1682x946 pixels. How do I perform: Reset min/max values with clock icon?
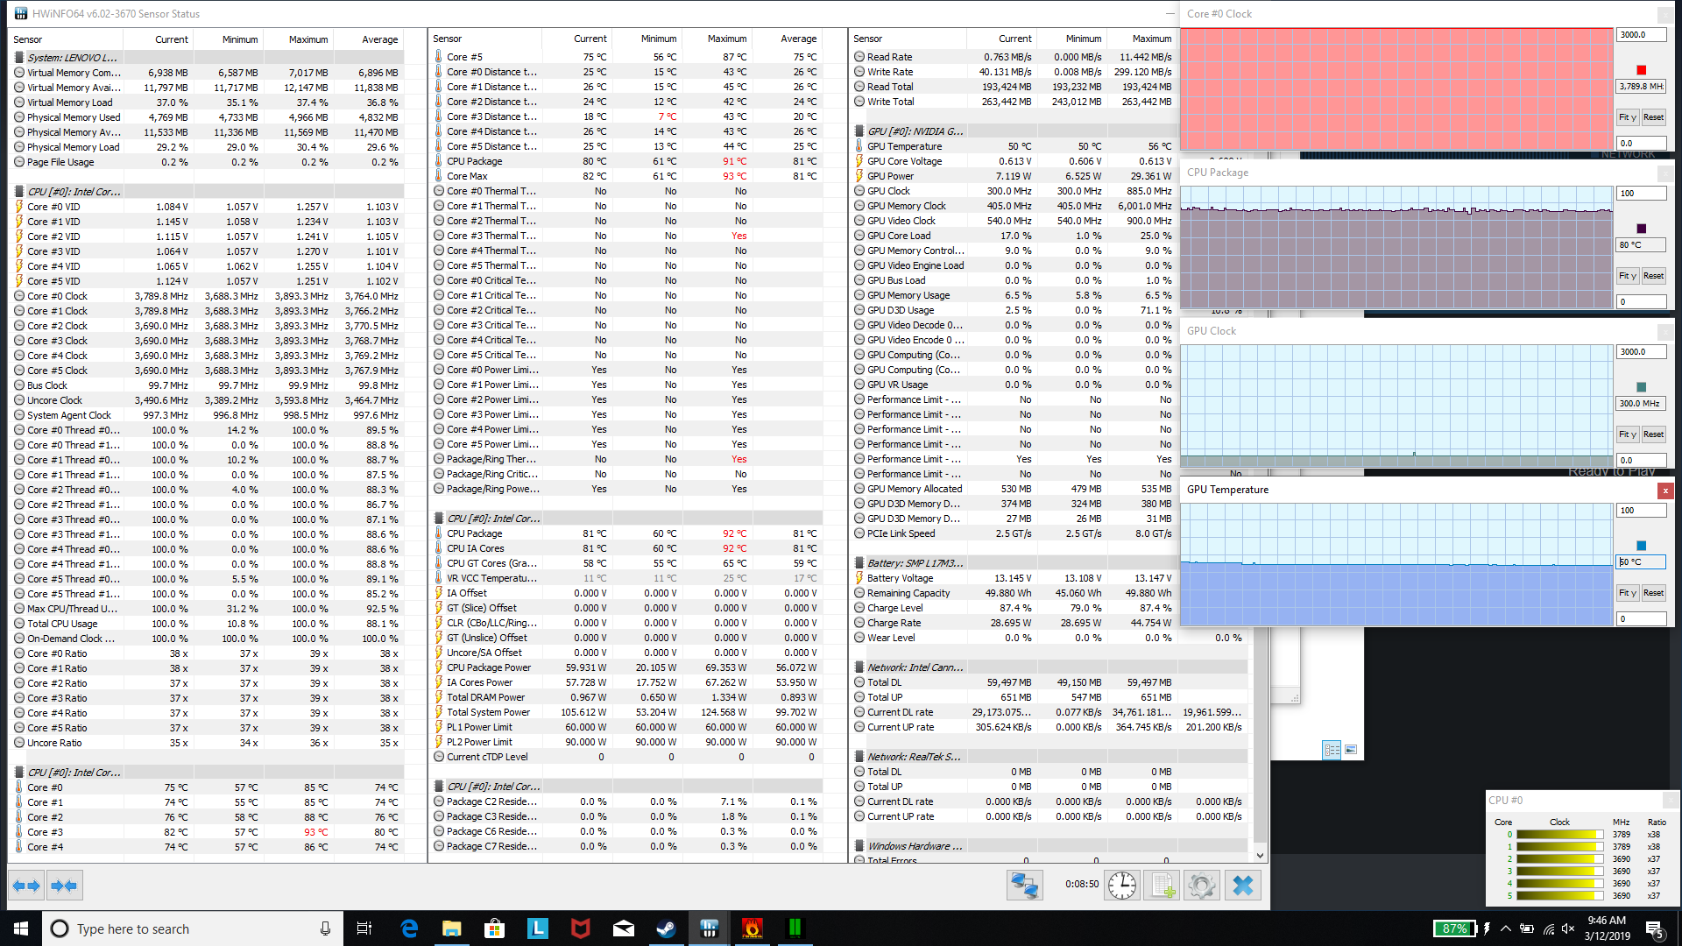[1121, 886]
